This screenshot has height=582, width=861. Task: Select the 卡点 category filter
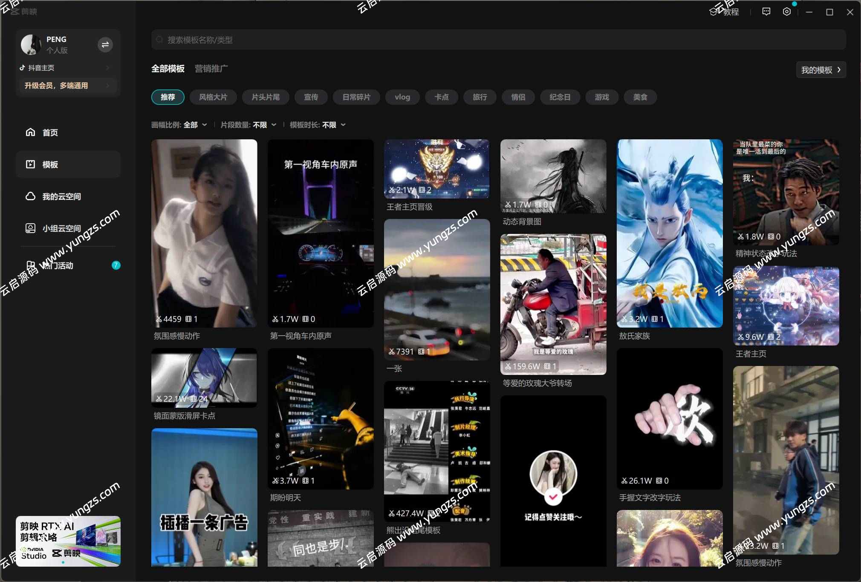(x=441, y=97)
